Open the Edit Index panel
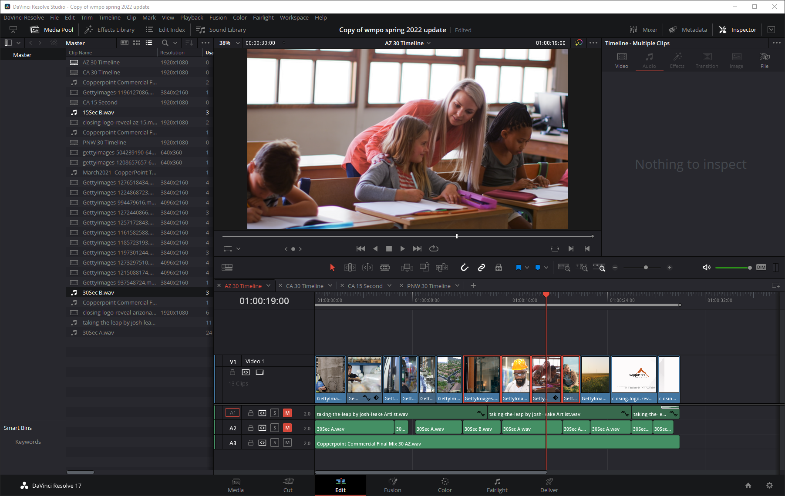785x496 pixels. tap(165, 30)
